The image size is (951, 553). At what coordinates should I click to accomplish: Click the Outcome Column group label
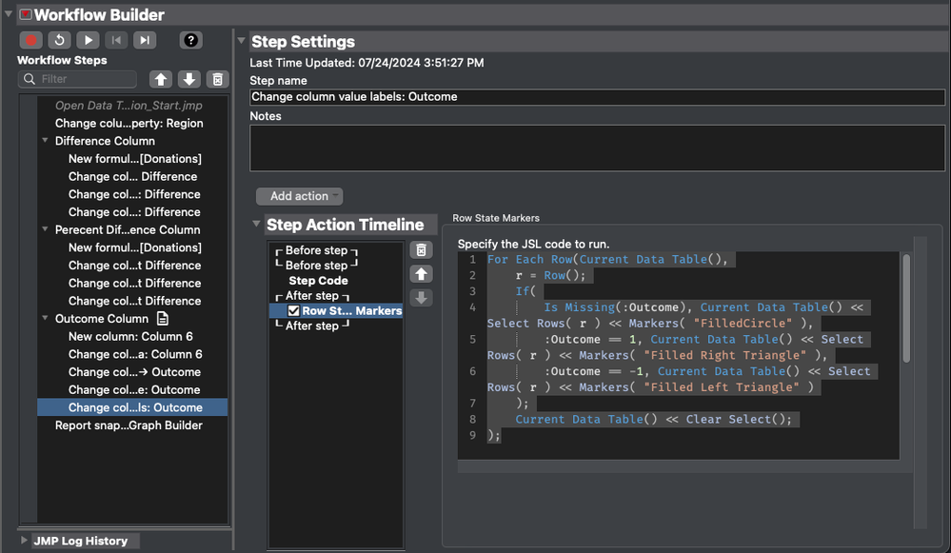[x=102, y=319]
